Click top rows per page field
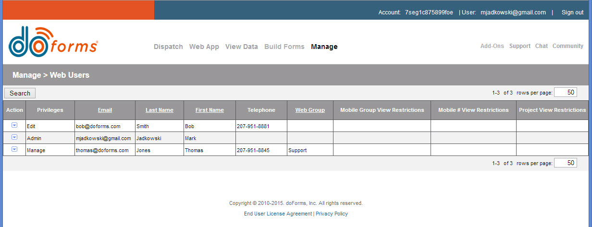592x227 pixels. coord(566,93)
